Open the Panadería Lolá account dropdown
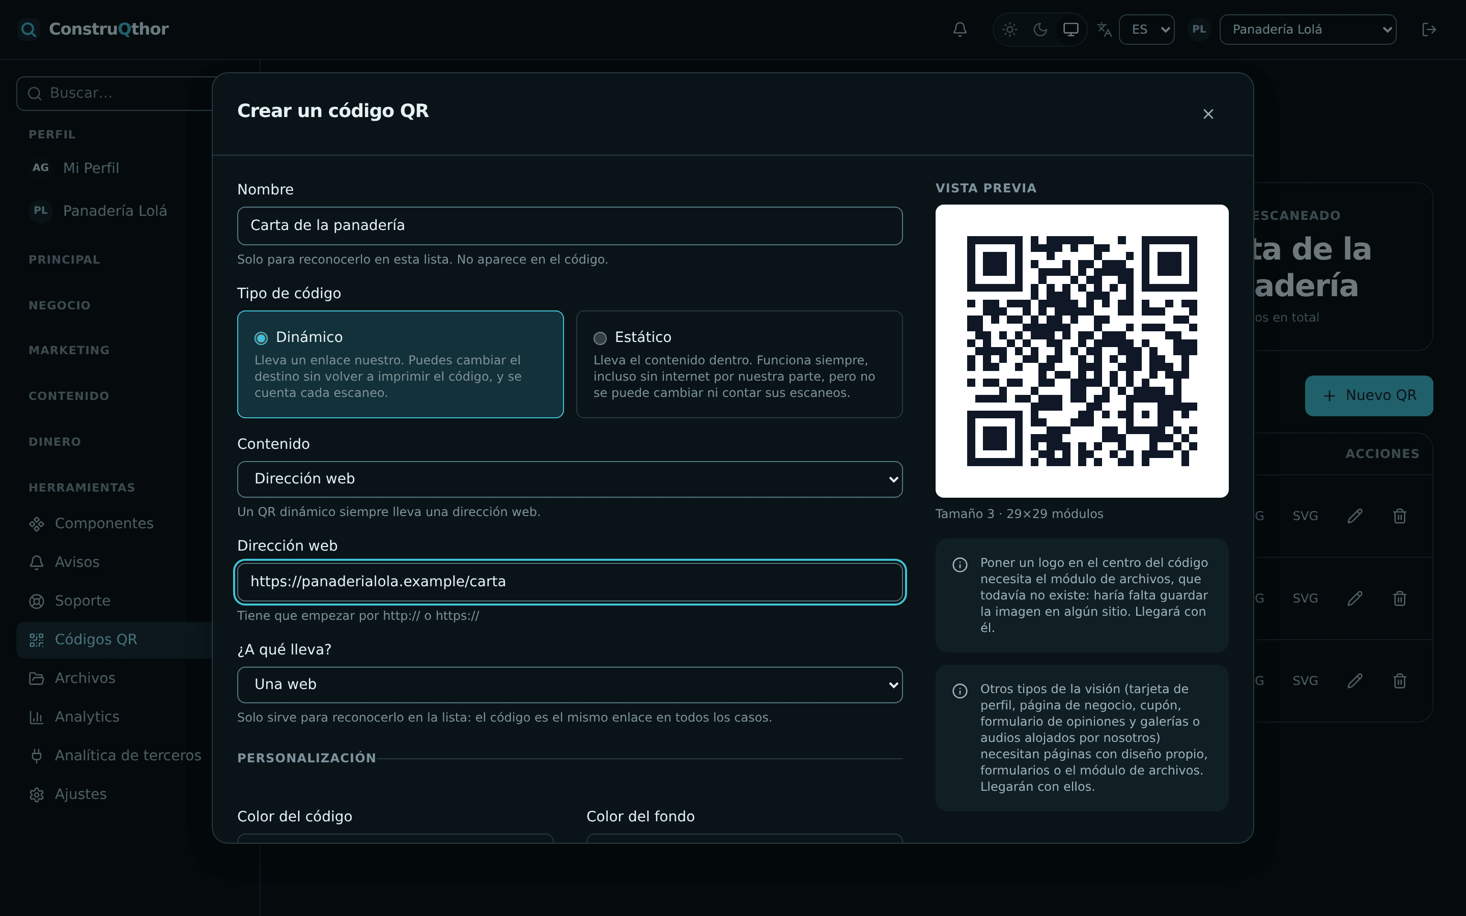This screenshot has width=1466, height=916. tap(1307, 29)
